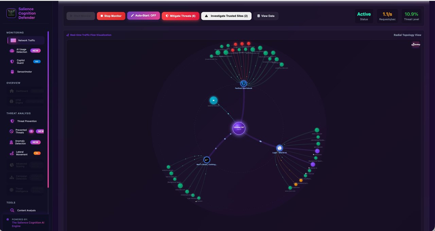
Task: Select the Salience Console teal node
Action: coord(213,100)
